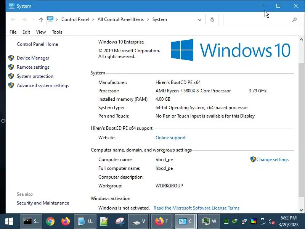Open the Tools menu
The height and width of the screenshot is (229, 305).
[x=57, y=32]
